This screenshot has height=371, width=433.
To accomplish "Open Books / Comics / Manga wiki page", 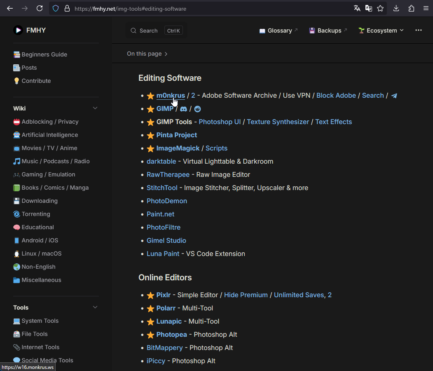I will (x=55, y=188).
